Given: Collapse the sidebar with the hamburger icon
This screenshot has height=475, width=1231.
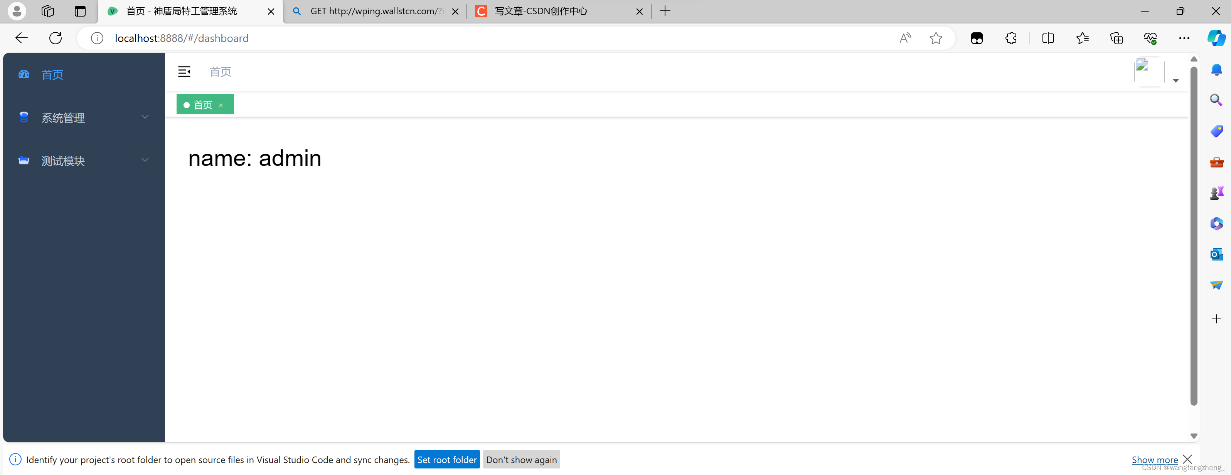Looking at the screenshot, I should pos(184,72).
